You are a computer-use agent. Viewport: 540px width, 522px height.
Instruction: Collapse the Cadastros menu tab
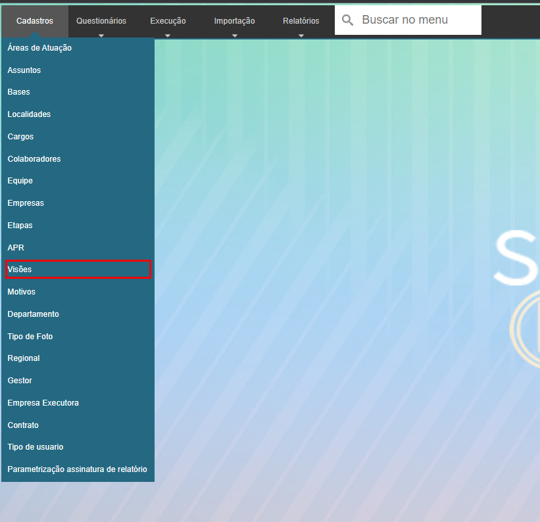(35, 21)
